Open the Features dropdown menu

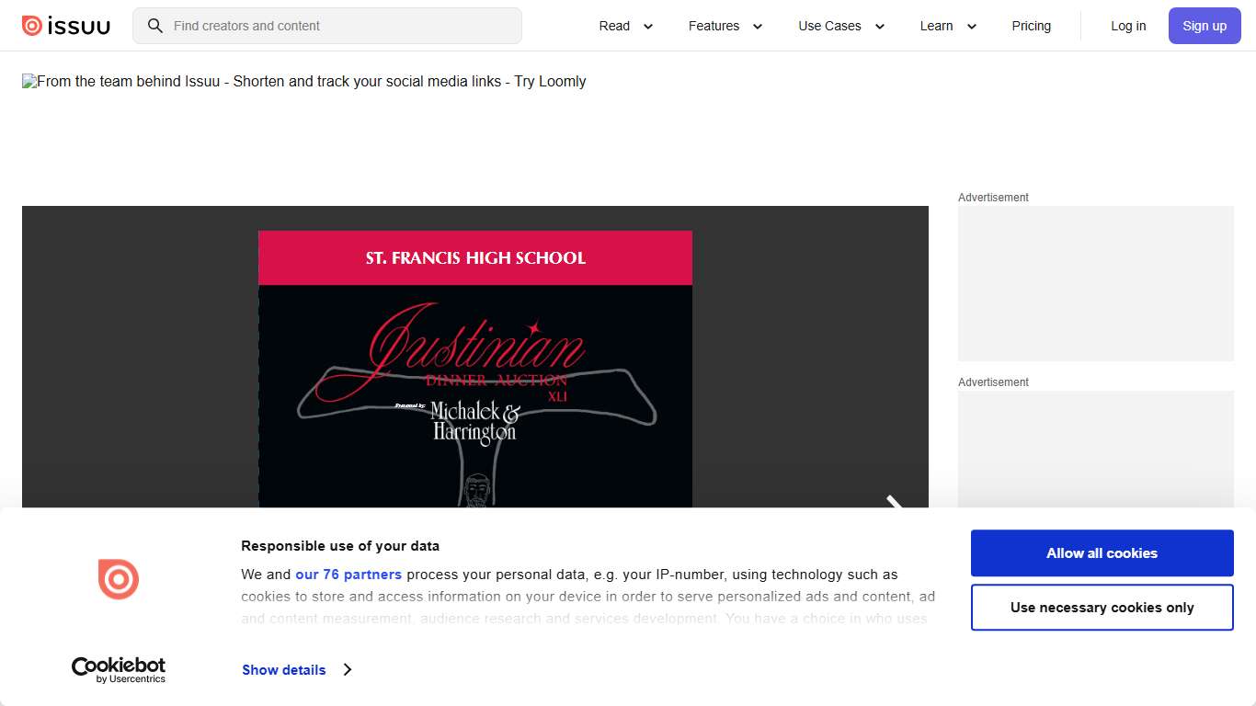[x=725, y=26]
